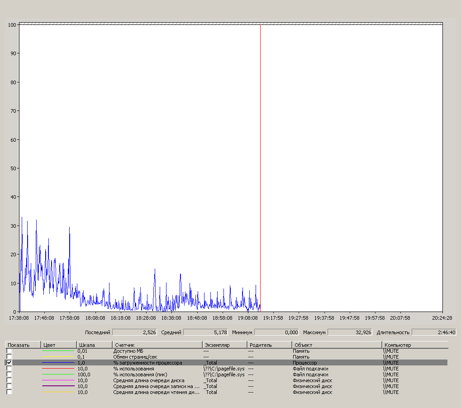Sort counters by "Экземпляр" header
461x408 pixels.
(224, 345)
